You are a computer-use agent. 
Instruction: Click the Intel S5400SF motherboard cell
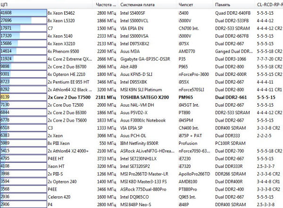[133, 13]
